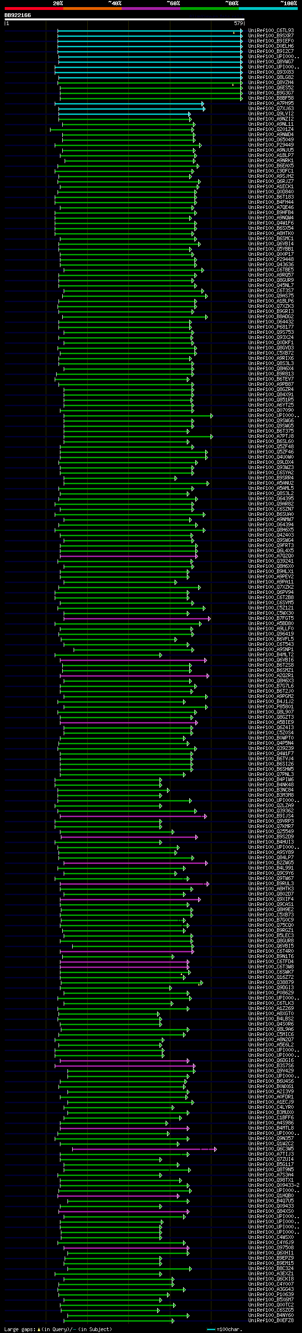Image resolution: width=302 pixels, height=1333 pixels.
Task: Select the label UniRef100_Q5YBB1
Action: [271, 249]
